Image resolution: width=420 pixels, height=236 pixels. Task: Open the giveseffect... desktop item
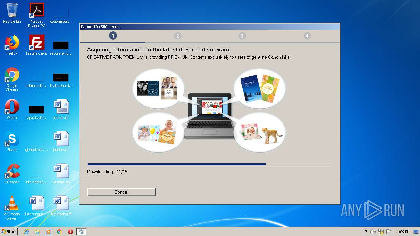[x=36, y=144]
